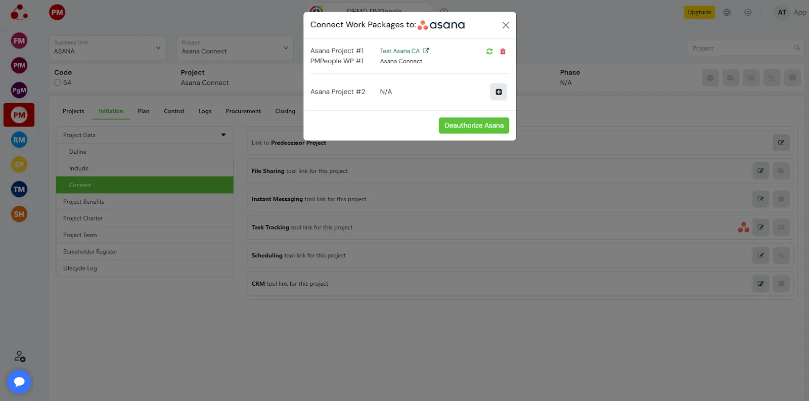
Task: Select the radio button for code 54
Action: click(x=58, y=83)
